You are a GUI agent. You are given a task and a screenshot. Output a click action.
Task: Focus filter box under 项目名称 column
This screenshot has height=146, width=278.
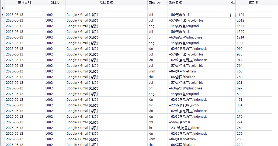point(106,8)
